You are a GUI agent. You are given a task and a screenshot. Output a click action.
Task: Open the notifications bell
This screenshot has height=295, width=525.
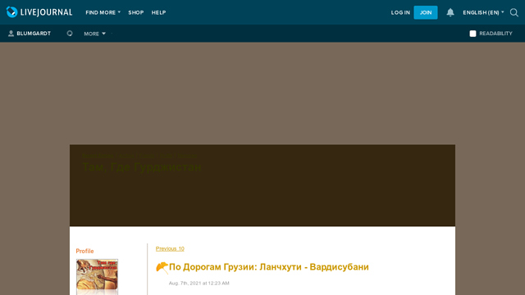coord(450,12)
